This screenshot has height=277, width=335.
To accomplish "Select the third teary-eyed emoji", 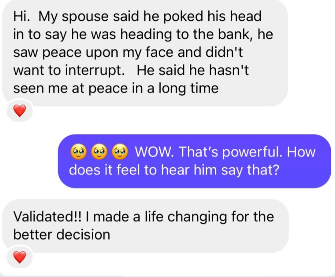I will point(120,152).
